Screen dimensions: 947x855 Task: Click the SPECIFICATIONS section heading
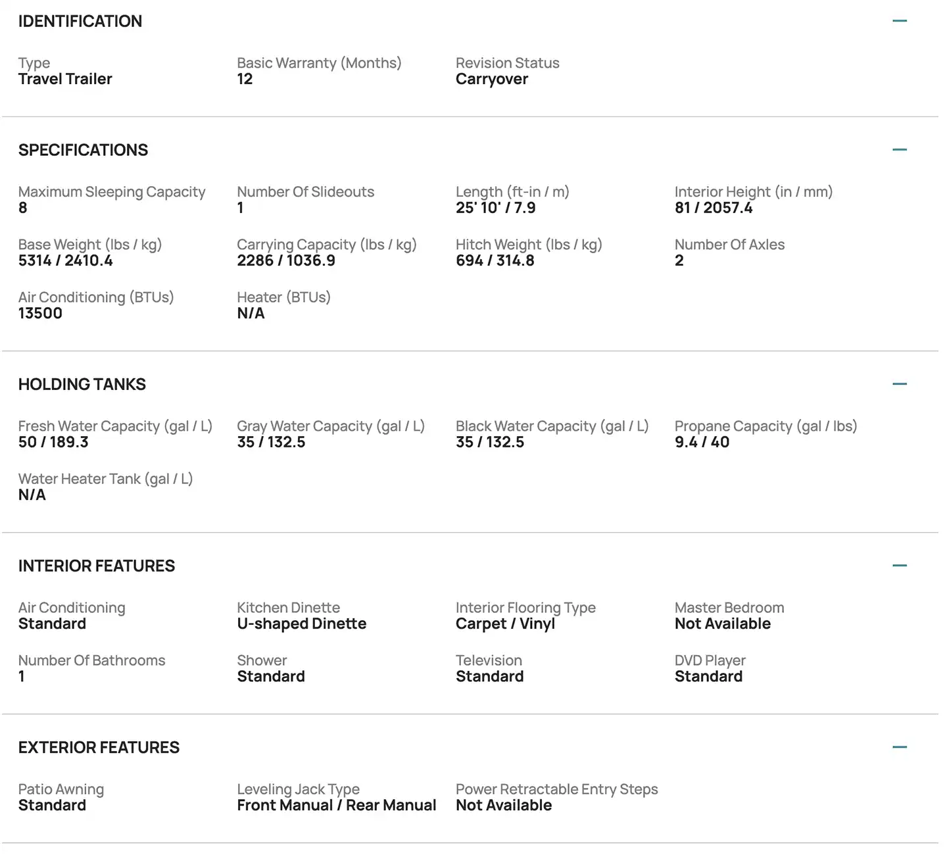click(x=84, y=150)
